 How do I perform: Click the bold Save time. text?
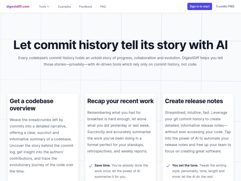[102, 165]
